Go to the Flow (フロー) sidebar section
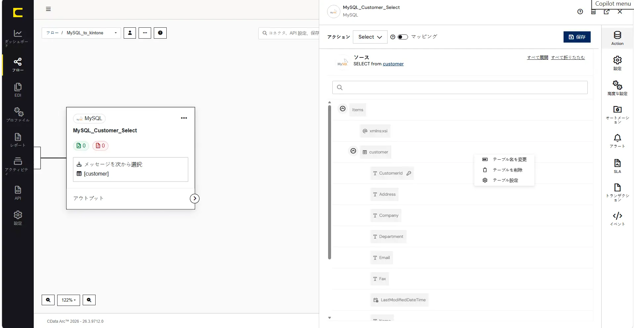 point(18,65)
